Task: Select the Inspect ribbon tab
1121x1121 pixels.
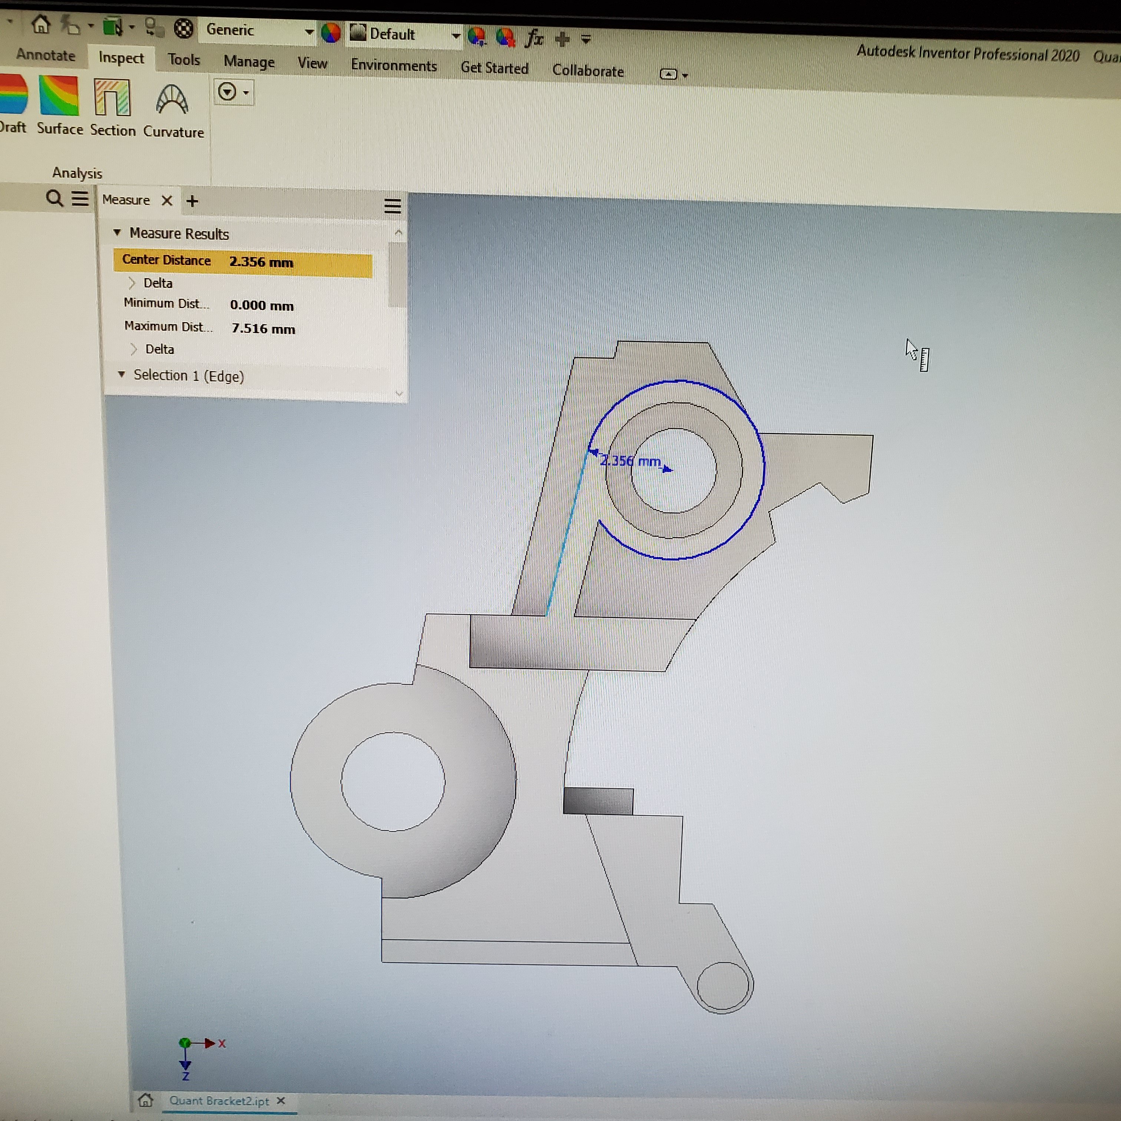Action: [x=121, y=58]
